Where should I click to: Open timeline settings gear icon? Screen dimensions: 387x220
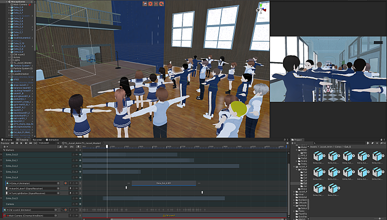[x=287, y=143]
